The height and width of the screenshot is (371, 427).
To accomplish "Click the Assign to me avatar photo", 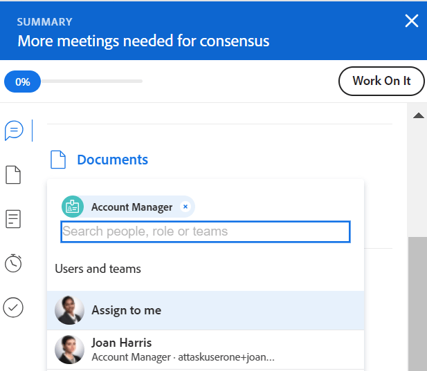I will (69, 310).
